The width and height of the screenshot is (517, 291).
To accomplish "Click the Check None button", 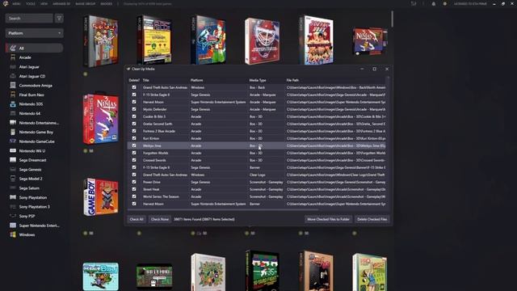I will (x=160, y=219).
